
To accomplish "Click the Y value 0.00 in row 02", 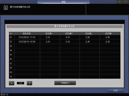I will 48,42.
